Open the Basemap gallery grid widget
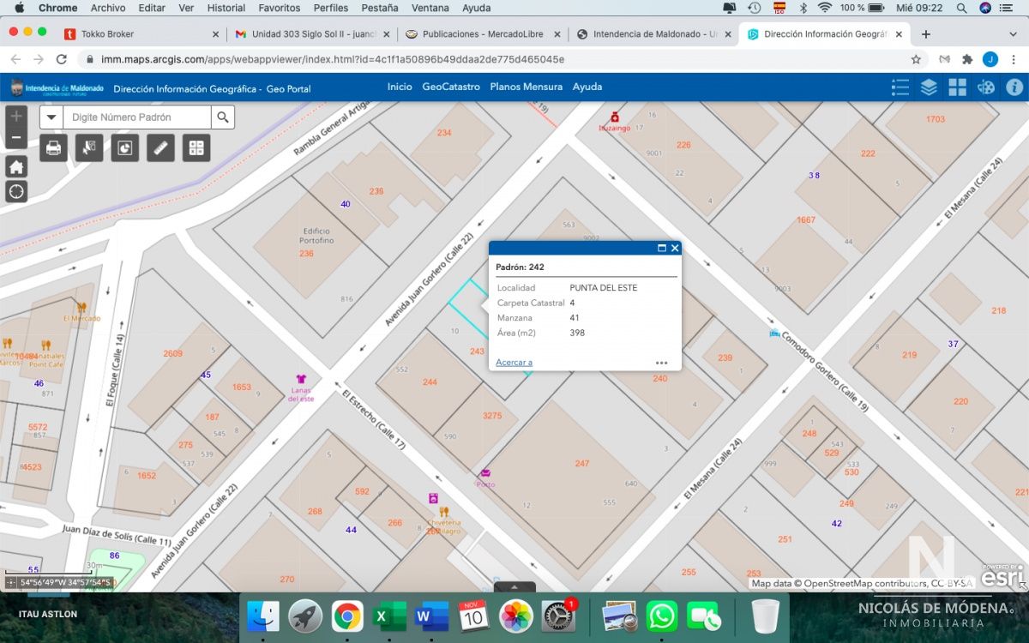1029x643 pixels. point(958,87)
